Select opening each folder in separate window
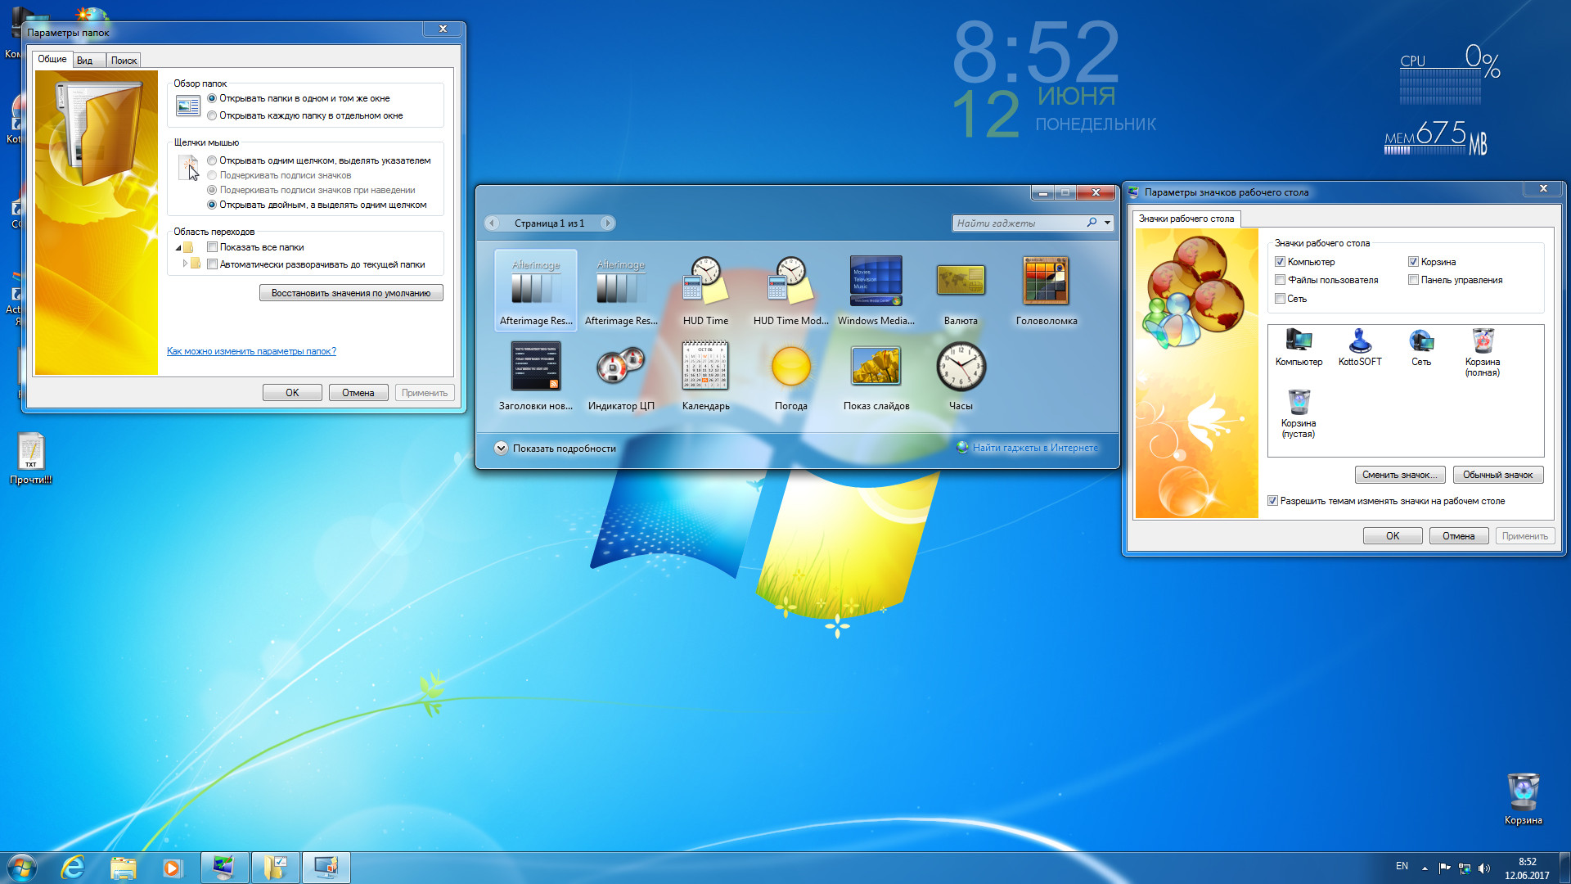The height and width of the screenshot is (884, 1571). 305,115
